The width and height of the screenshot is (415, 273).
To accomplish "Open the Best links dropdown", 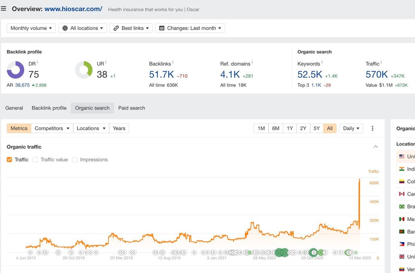I will (x=131, y=28).
